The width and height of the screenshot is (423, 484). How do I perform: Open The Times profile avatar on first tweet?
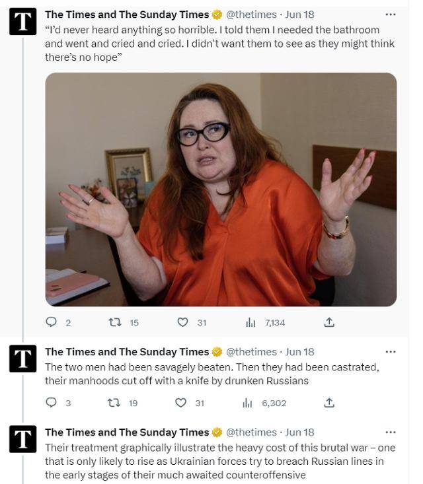coord(22,22)
